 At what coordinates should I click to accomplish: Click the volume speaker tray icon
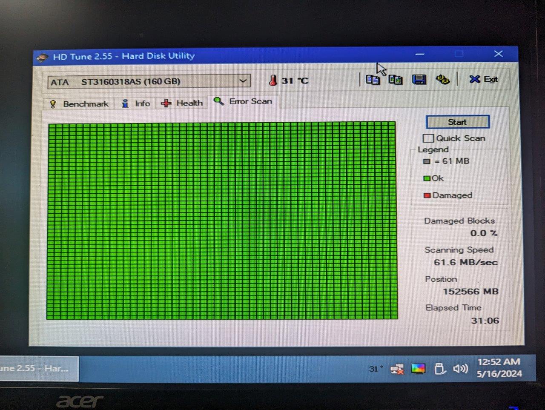460,368
